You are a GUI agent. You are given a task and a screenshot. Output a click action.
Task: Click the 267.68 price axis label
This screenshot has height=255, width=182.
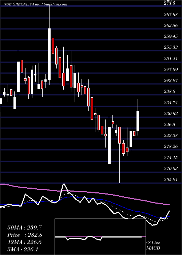[x=170, y=15]
